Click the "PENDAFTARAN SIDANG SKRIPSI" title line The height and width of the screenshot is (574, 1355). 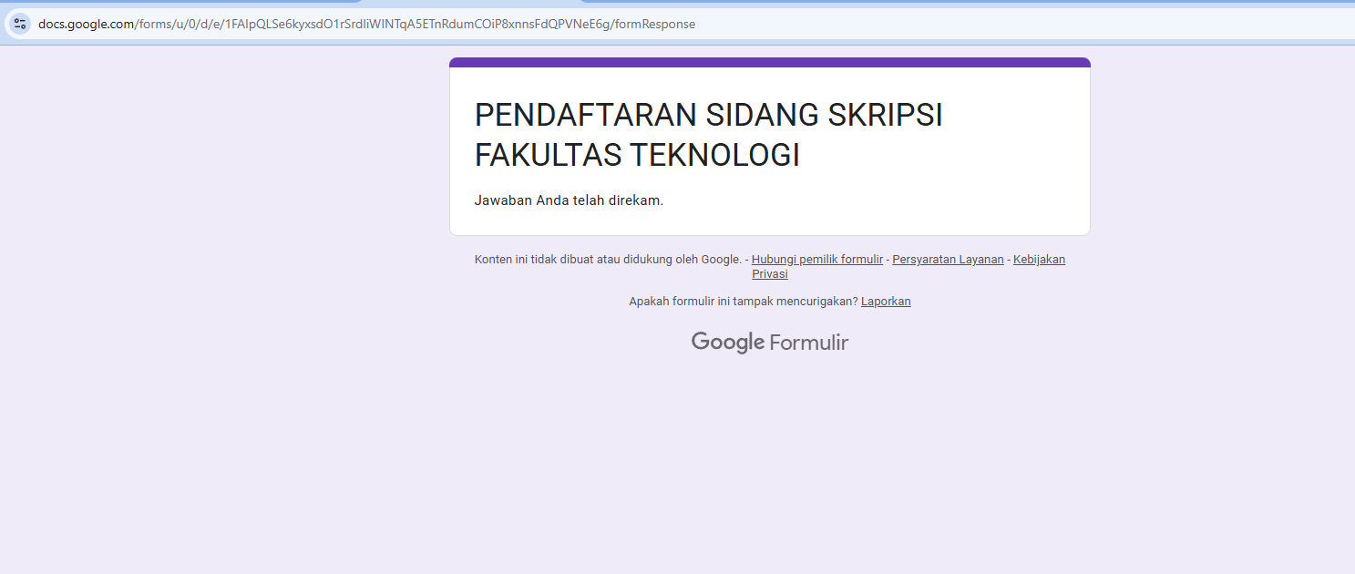(708, 116)
